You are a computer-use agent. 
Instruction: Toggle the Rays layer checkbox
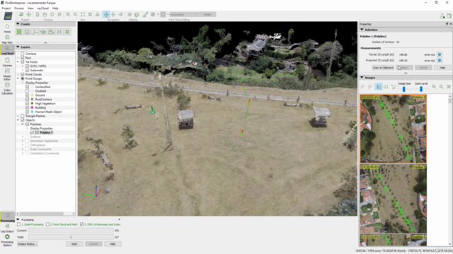tap(23, 58)
